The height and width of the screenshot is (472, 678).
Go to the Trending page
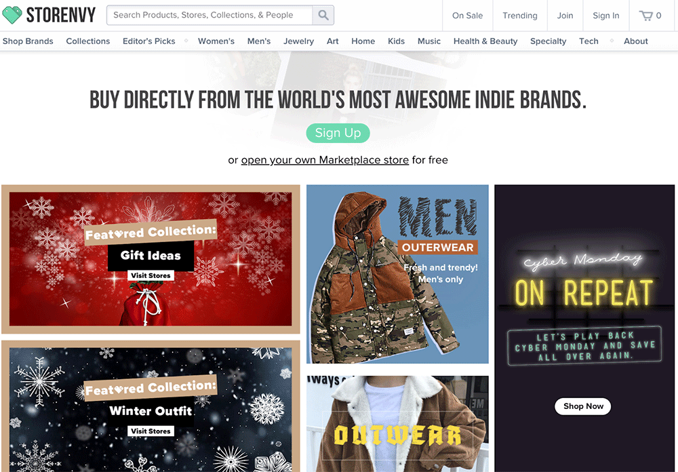(519, 16)
